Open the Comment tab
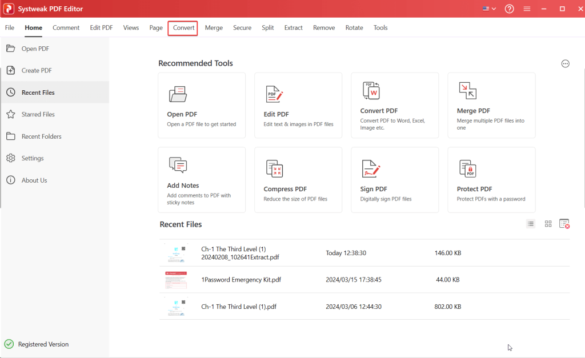The height and width of the screenshot is (358, 585). click(x=66, y=27)
